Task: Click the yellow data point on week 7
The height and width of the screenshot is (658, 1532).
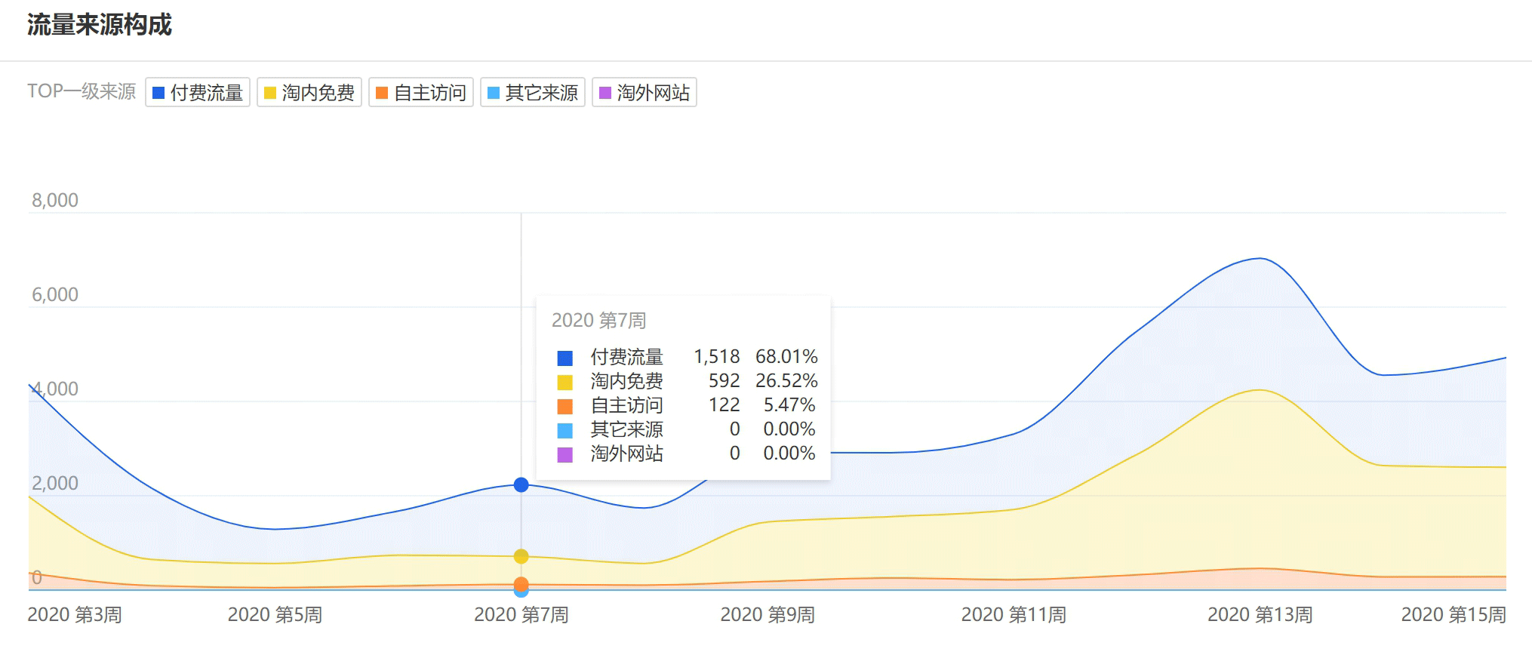Action: click(x=521, y=556)
